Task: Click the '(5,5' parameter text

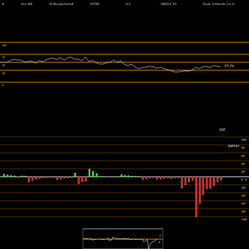Action: (128, 4)
